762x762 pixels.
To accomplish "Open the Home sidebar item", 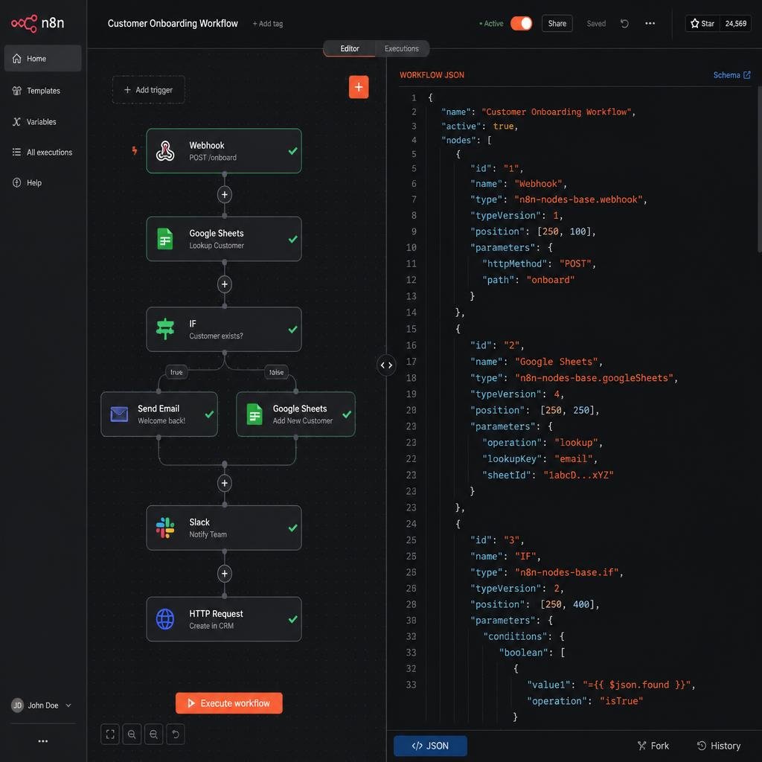I will click(x=42, y=58).
